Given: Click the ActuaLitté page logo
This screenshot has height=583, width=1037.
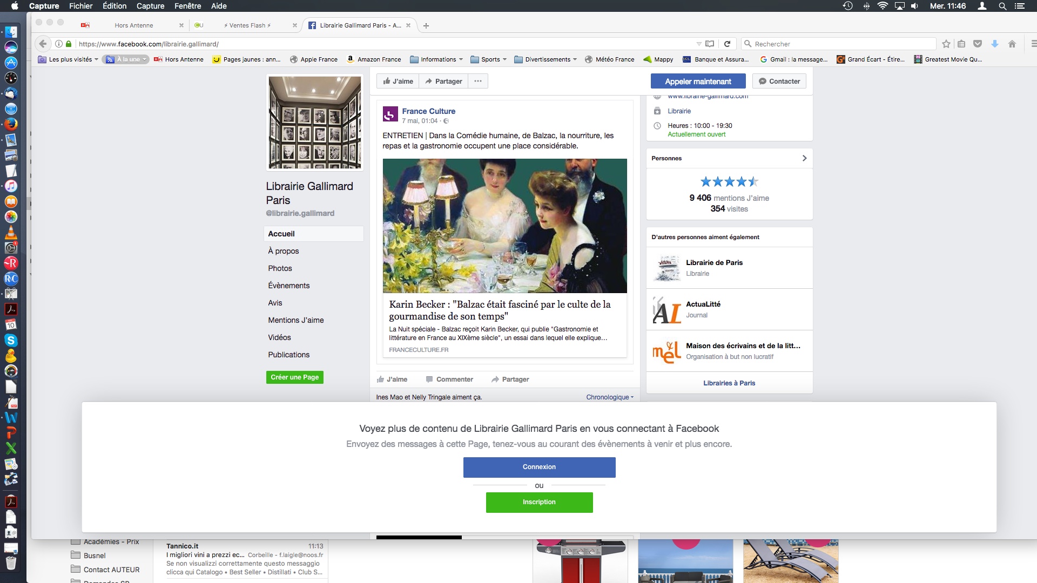Looking at the screenshot, I should coord(666,309).
